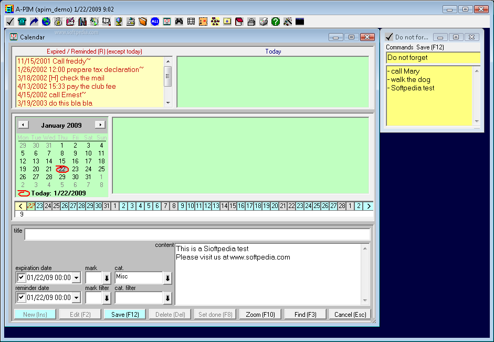
Task: Click the binoculars search toolbar icon
Action: pos(179,22)
